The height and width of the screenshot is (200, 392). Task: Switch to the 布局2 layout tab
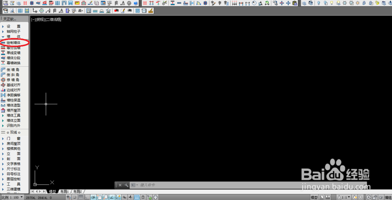coord(78,191)
